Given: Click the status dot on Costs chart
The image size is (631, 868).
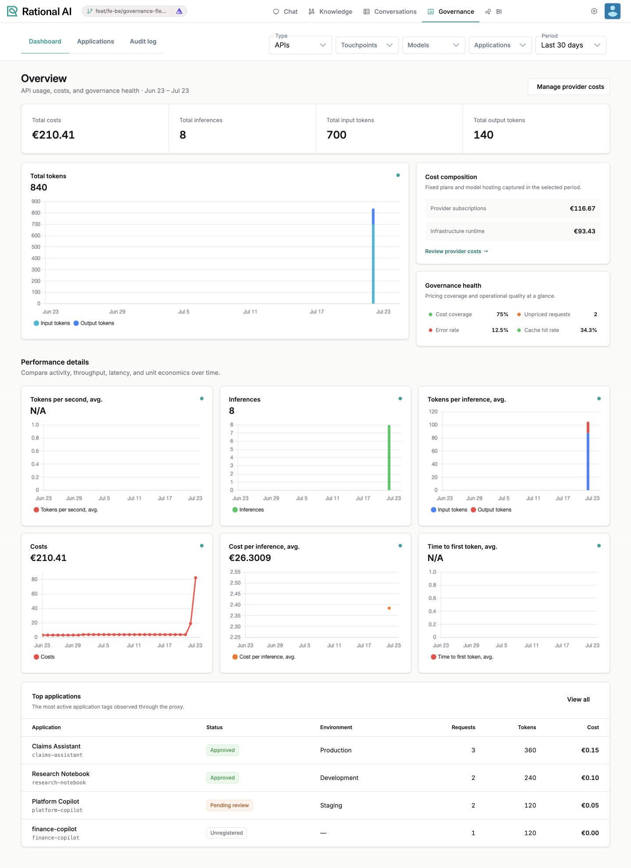Looking at the screenshot, I should (202, 546).
